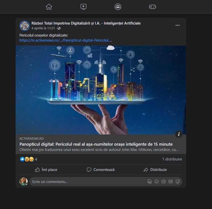
Task: Switch commenting identity via avatar arrow
Action: click(27, 184)
